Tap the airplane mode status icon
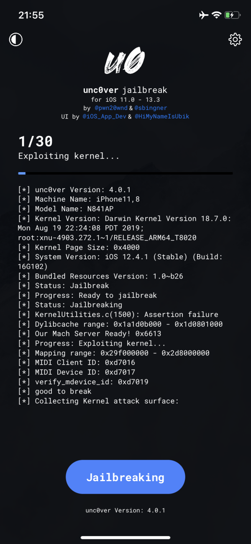Image resolution: width=251 pixels, height=544 pixels. 204,15
